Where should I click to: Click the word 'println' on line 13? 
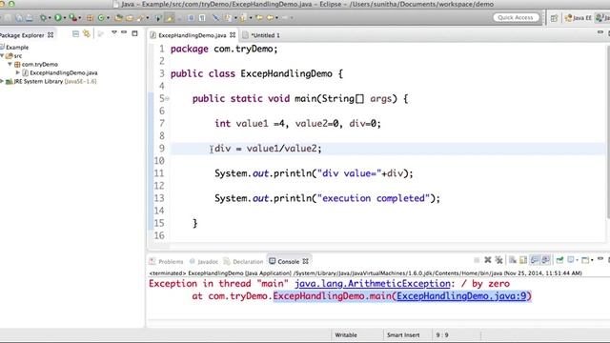coord(293,198)
